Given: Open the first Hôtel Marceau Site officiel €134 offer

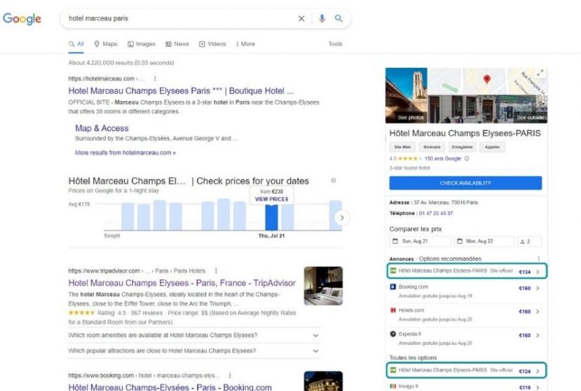Looking at the screenshot, I should [x=467, y=271].
